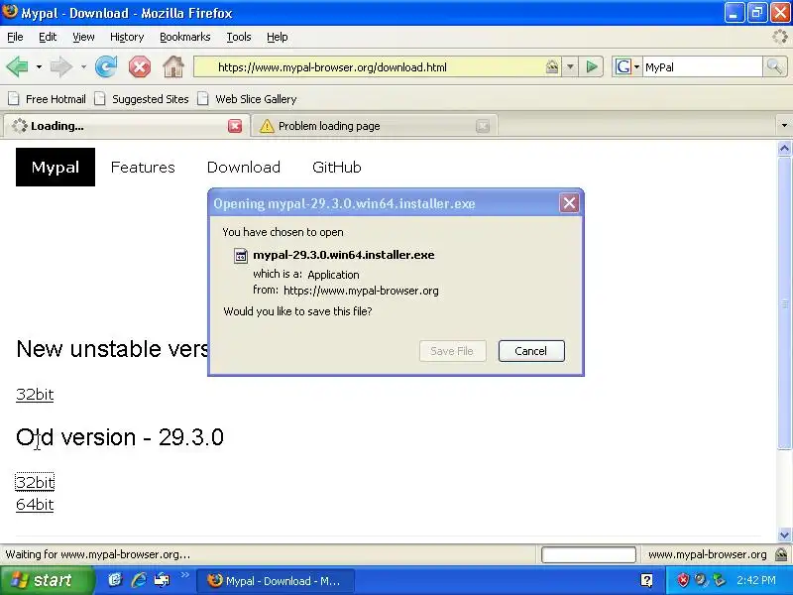
Task: Click the Firefox title bar icon
Action: (x=10, y=12)
